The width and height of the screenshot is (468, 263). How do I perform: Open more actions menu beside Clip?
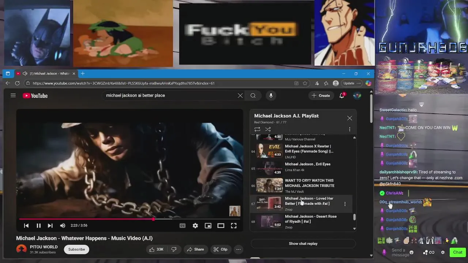coord(238,249)
